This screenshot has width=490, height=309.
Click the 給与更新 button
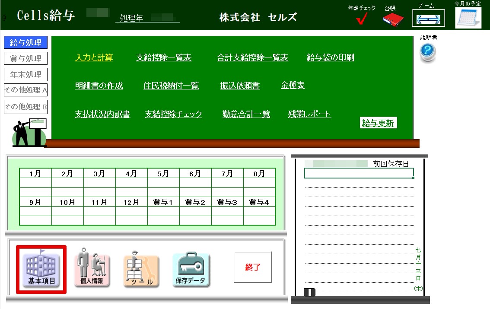point(378,123)
